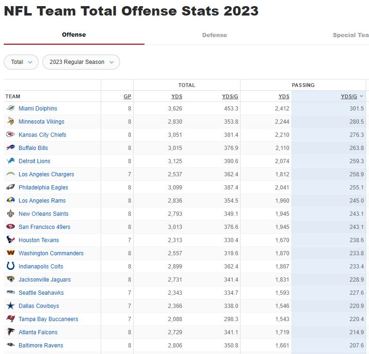Open Indianapolis Colts team link
The image size is (369, 354).
(41, 266)
